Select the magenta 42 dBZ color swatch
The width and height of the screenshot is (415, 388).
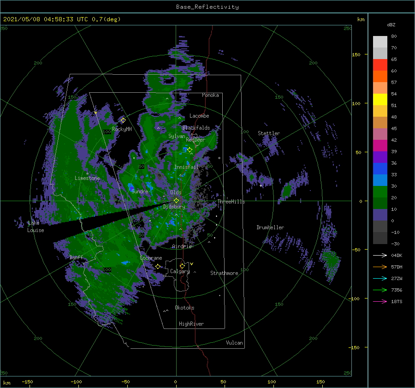[380, 145]
